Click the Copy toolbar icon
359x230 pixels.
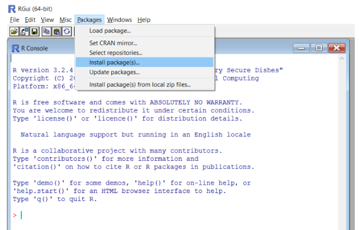(47, 32)
